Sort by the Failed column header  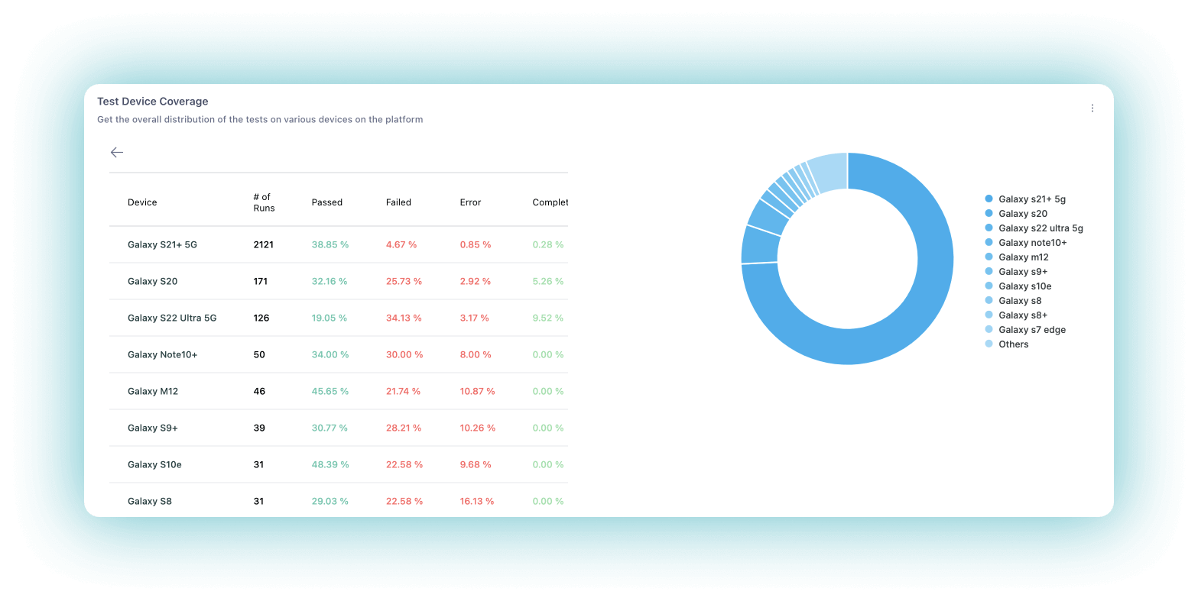(x=398, y=202)
